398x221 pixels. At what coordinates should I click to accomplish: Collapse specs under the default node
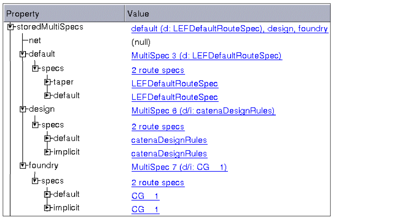(x=35, y=68)
